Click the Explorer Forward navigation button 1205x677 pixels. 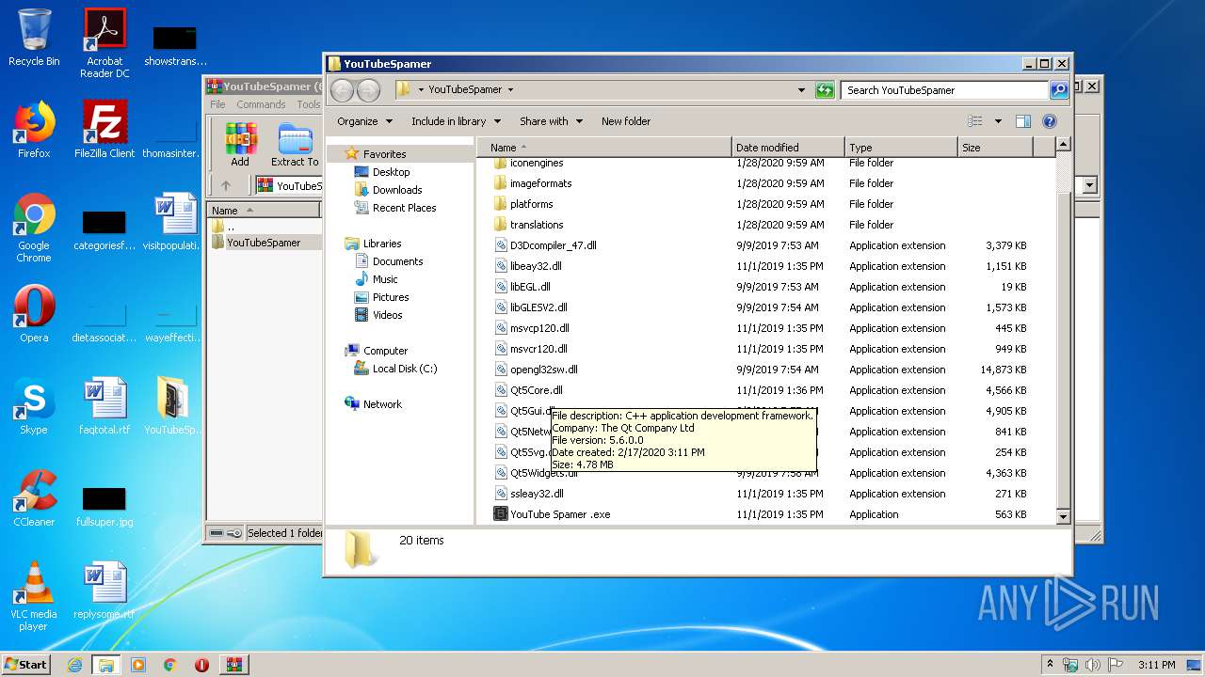(368, 90)
